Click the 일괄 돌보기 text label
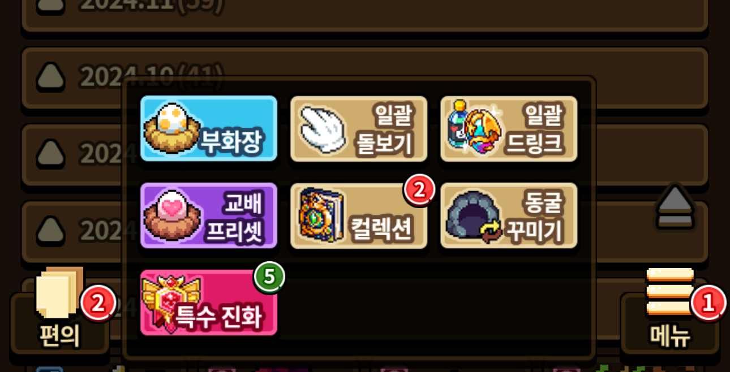This screenshot has width=730, height=372. coord(384,129)
